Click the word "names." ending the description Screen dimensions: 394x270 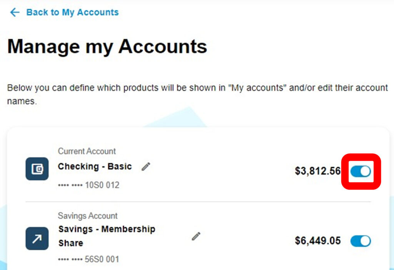[22, 102]
